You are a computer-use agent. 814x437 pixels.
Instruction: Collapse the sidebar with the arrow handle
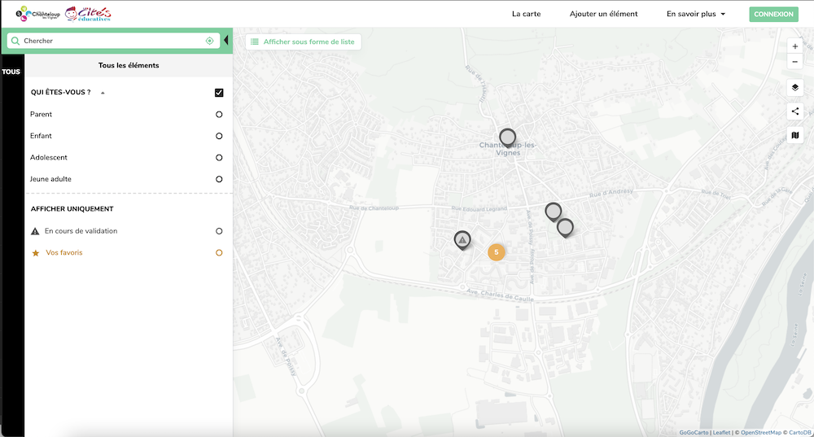tap(225, 41)
